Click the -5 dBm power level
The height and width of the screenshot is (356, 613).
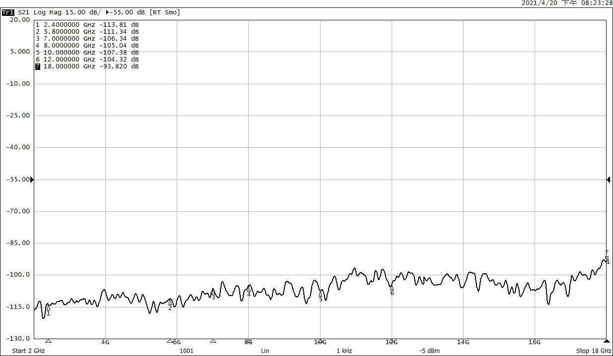[x=429, y=351]
